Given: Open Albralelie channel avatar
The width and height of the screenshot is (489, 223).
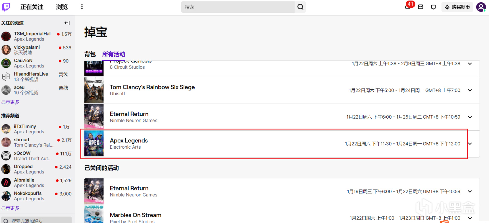Looking at the screenshot, I should tap(6, 182).
